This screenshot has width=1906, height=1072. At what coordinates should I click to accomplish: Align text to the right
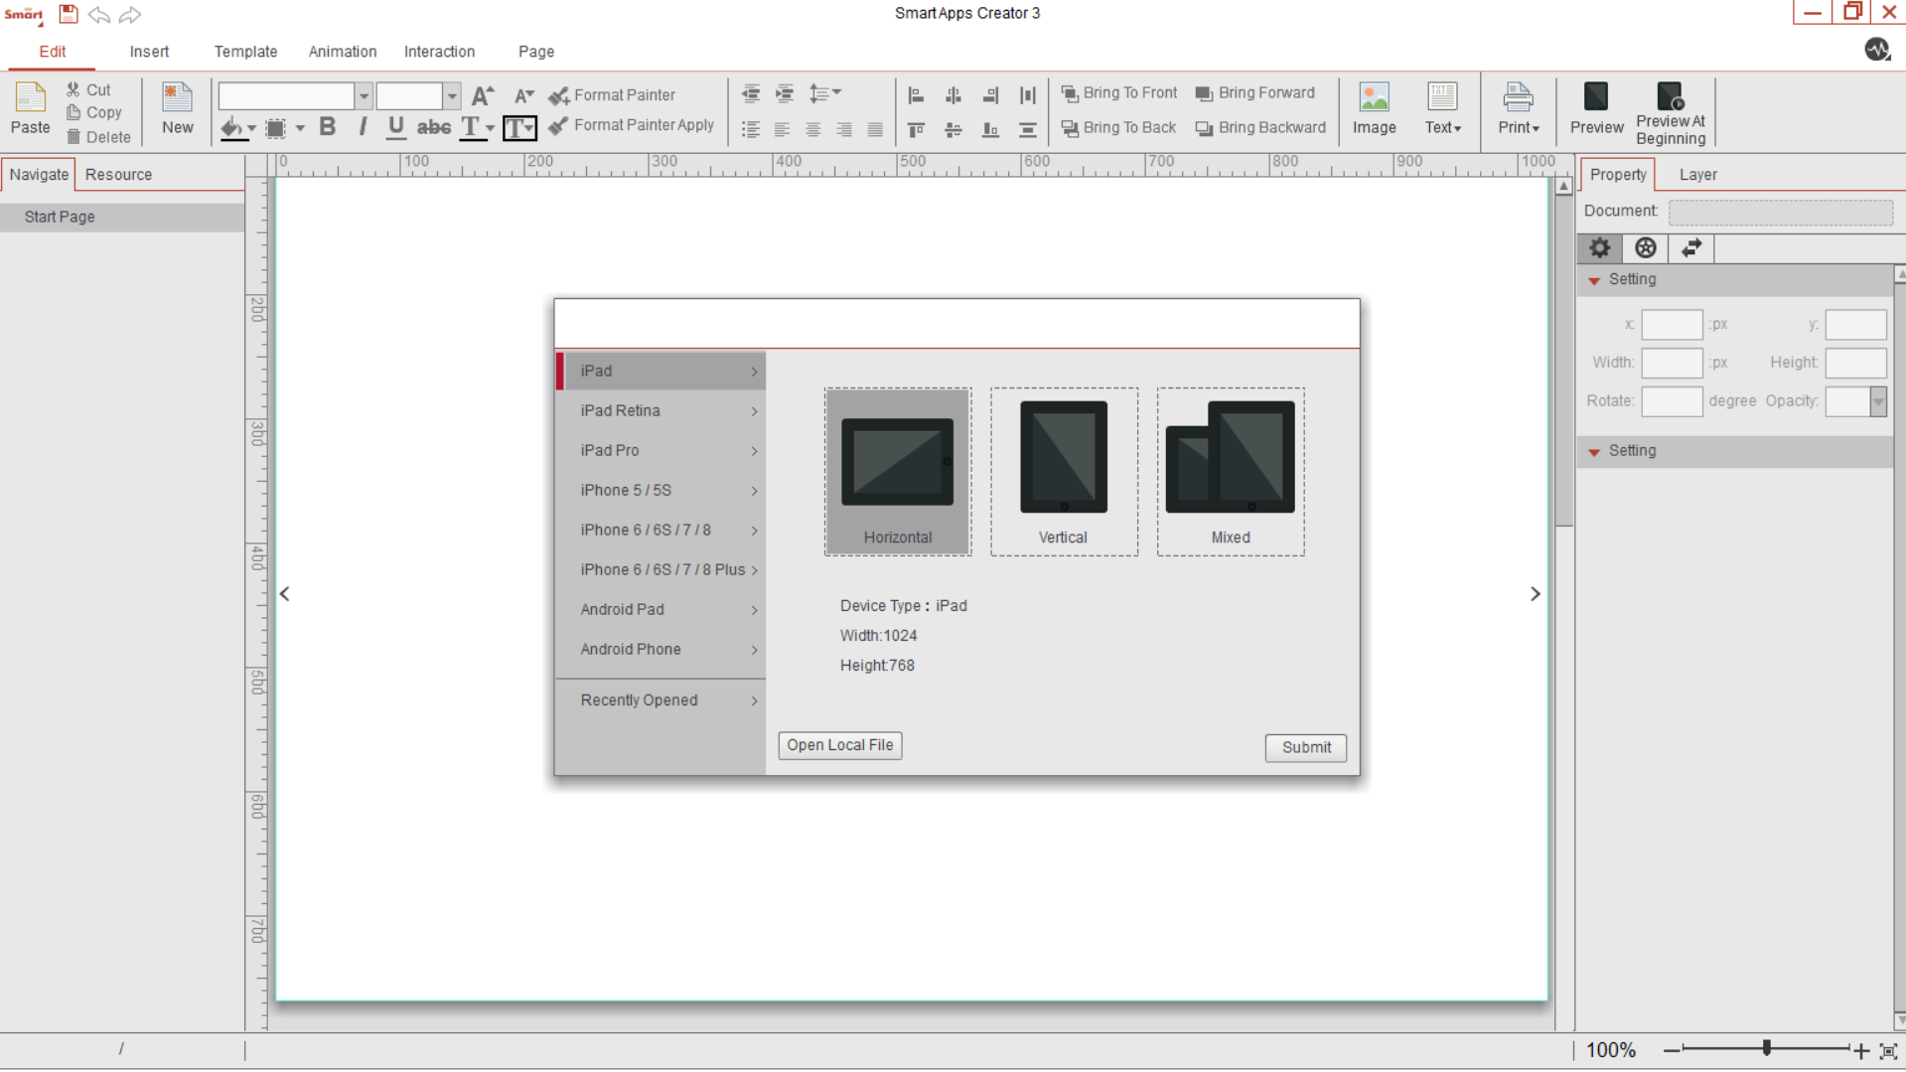844,129
